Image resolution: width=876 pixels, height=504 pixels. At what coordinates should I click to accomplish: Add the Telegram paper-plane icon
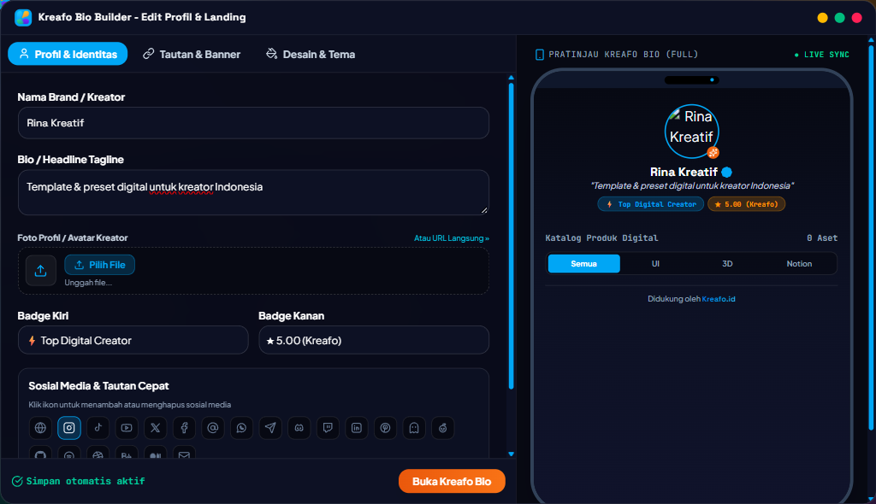coord(270,428)
